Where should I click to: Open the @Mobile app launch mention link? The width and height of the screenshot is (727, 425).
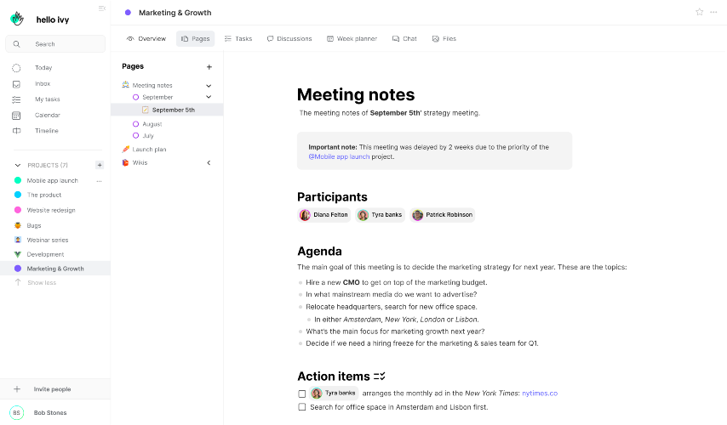click(339, 157)
